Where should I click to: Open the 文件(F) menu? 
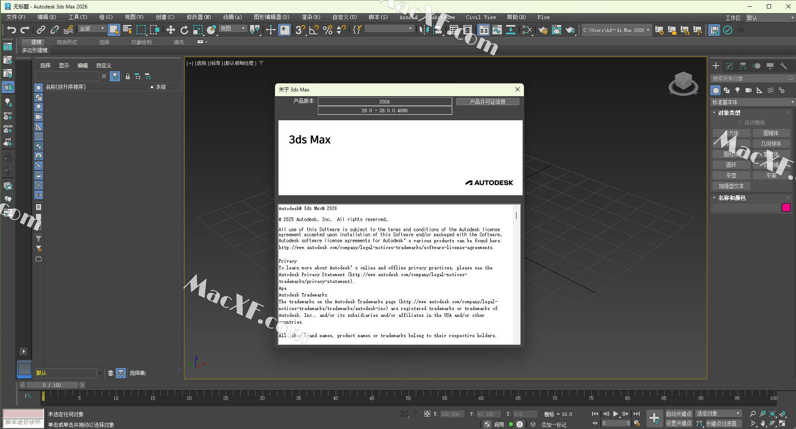tap(16, 17)
